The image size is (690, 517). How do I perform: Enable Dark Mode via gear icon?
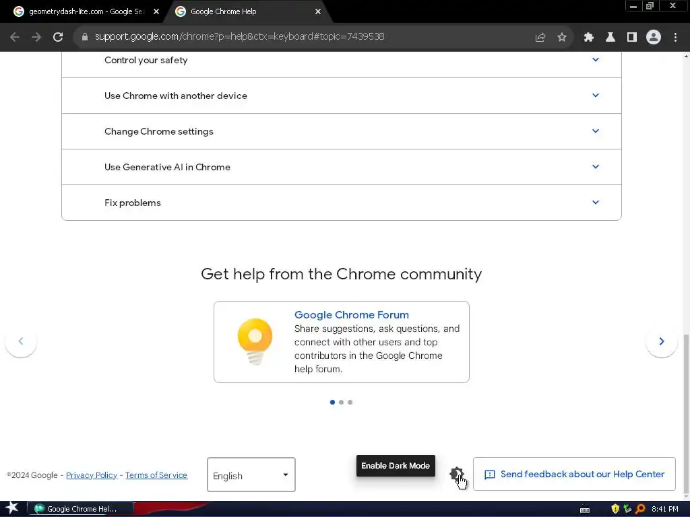[457, 474]
